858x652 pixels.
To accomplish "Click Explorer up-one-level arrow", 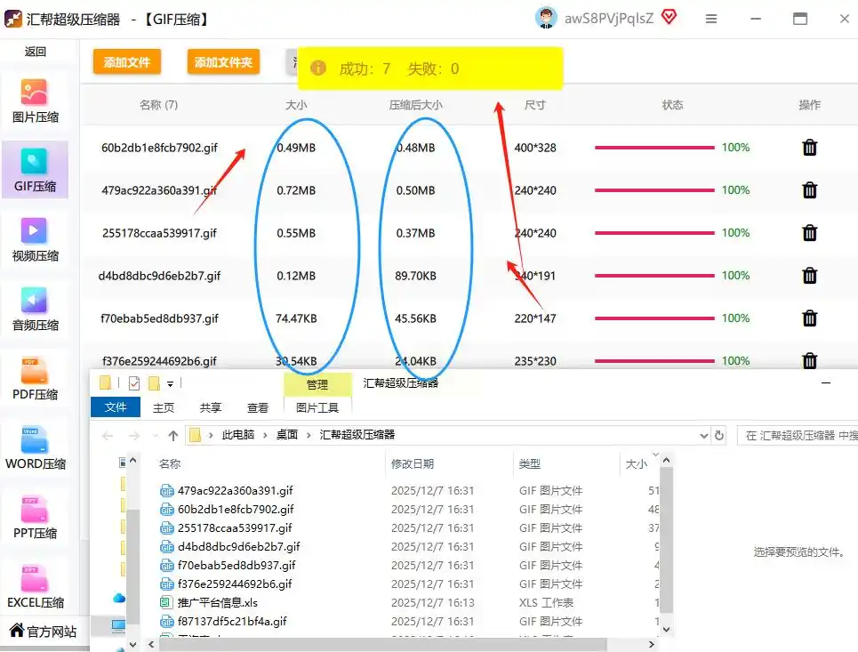I will coord(172,436).
